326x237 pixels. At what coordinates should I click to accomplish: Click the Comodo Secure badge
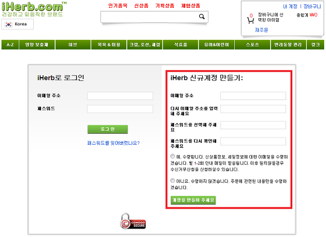133,221
